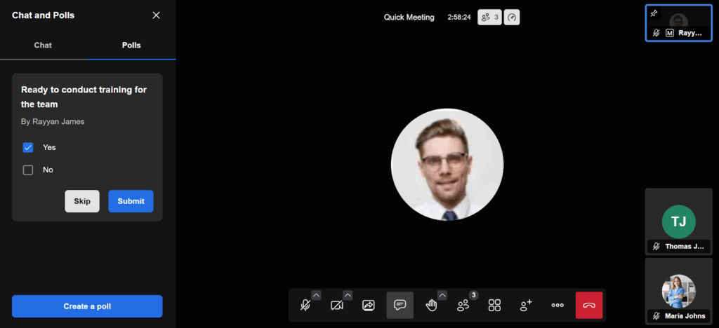The image size is (719, 328).
Task: Select the No poll option checkbox
Action: [x=28, y=170]
